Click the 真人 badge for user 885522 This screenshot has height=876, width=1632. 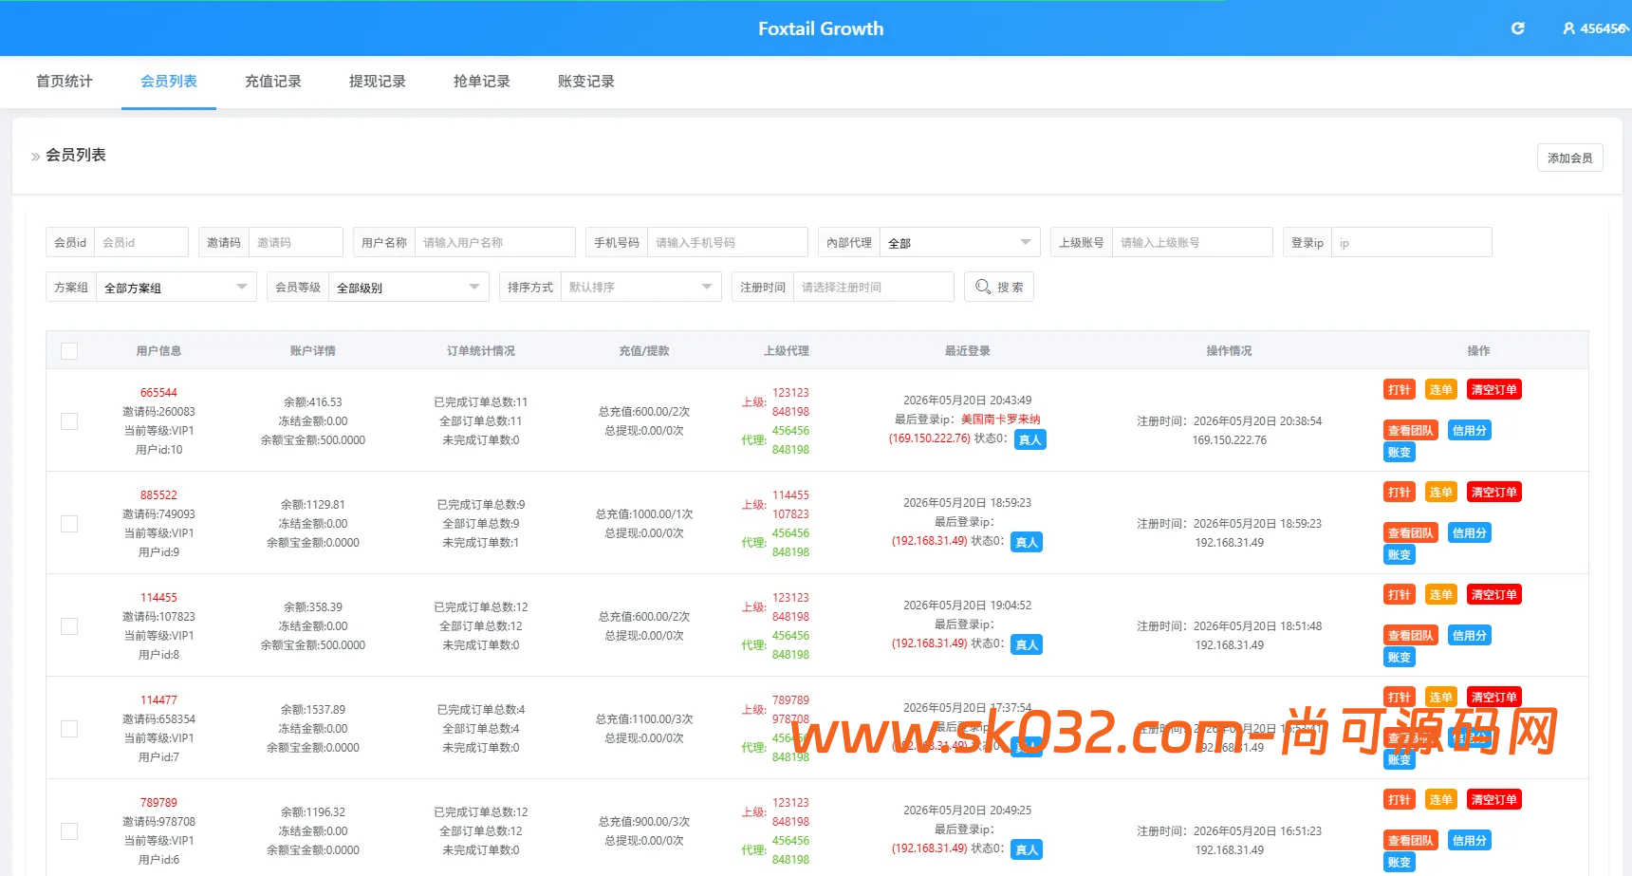pyautogui.click(x=1027, y=542)
